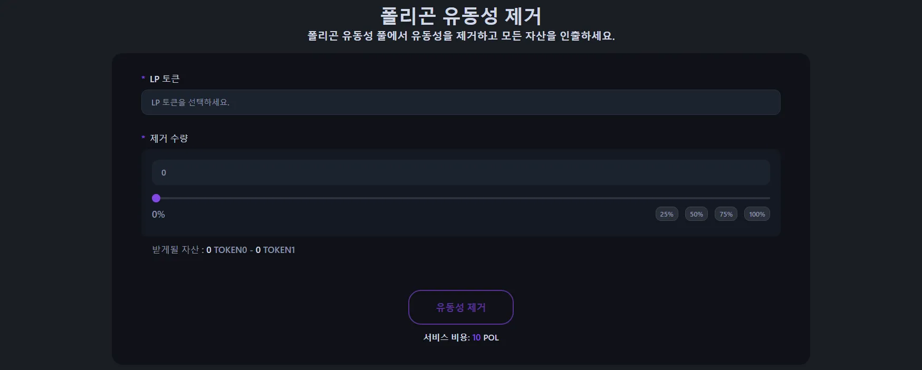This screenshot has height=370, width=922.
Task: Set removal amount with the 100% button
Action: point(757,214)
